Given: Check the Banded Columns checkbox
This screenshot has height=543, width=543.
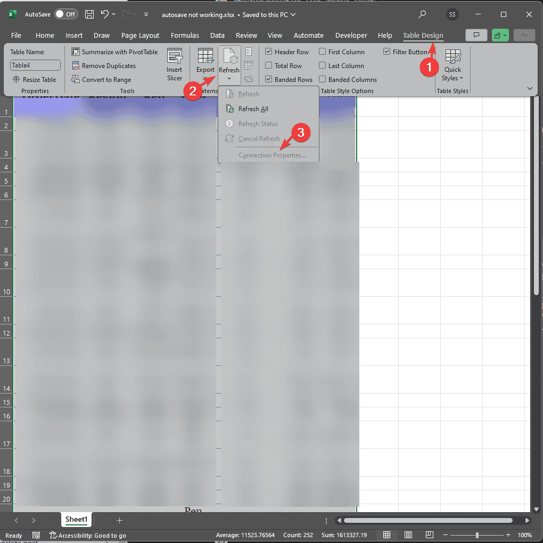Looking at the screenshot, I should coord(322,79).
